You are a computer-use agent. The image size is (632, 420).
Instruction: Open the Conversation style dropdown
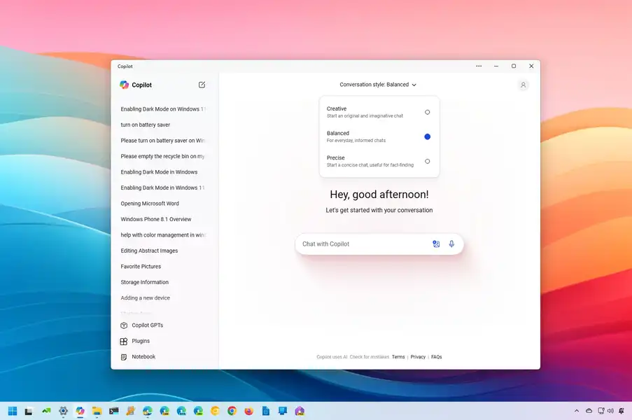pos(379,84)
